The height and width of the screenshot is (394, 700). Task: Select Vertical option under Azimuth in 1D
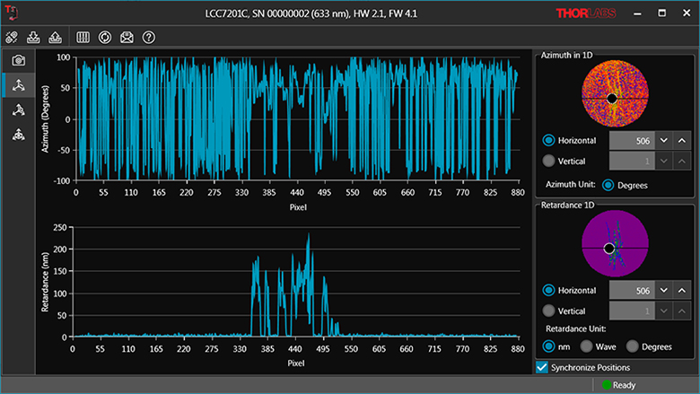point(548,162)
